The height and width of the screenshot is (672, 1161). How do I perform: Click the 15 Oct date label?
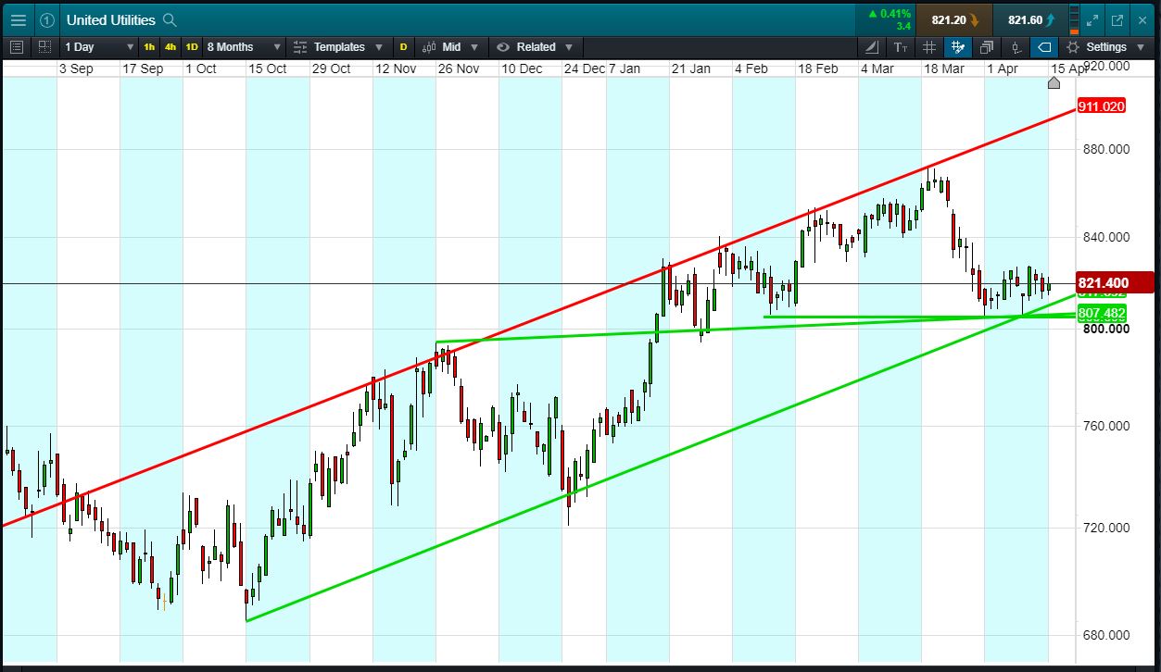[267, 68]
